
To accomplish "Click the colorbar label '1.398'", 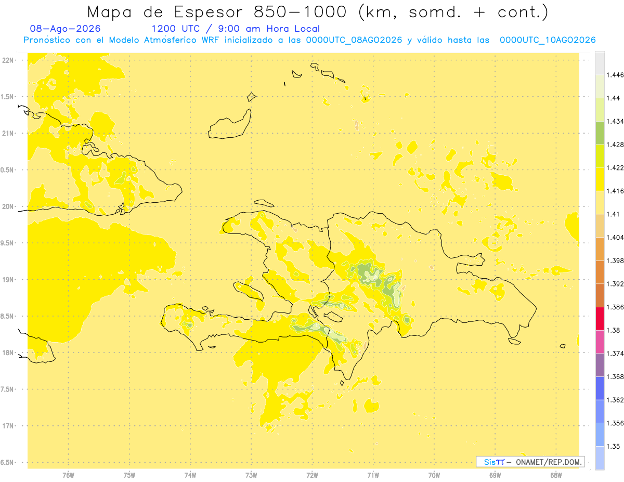I will click(x=615, y=260).
